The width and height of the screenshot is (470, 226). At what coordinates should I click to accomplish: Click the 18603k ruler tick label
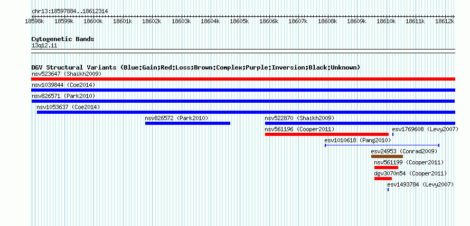(x=181, y=21)
